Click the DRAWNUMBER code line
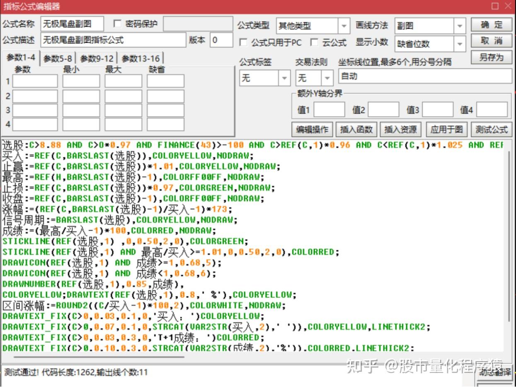This screenshot has width=516, height=387. (94, 284)
